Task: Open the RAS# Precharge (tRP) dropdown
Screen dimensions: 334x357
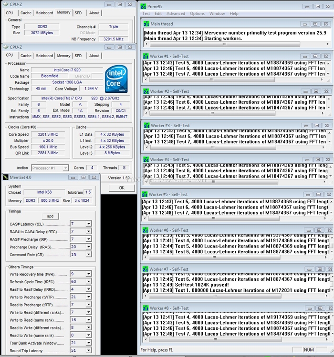Action: pyautogui.click(x=89, y=239)
